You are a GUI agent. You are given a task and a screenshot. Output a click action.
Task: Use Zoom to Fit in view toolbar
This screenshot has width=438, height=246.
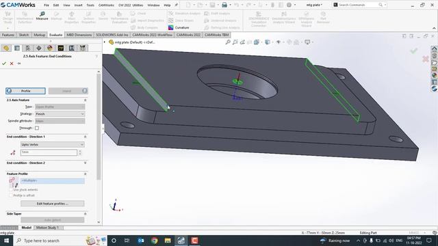tap(228, 42)
